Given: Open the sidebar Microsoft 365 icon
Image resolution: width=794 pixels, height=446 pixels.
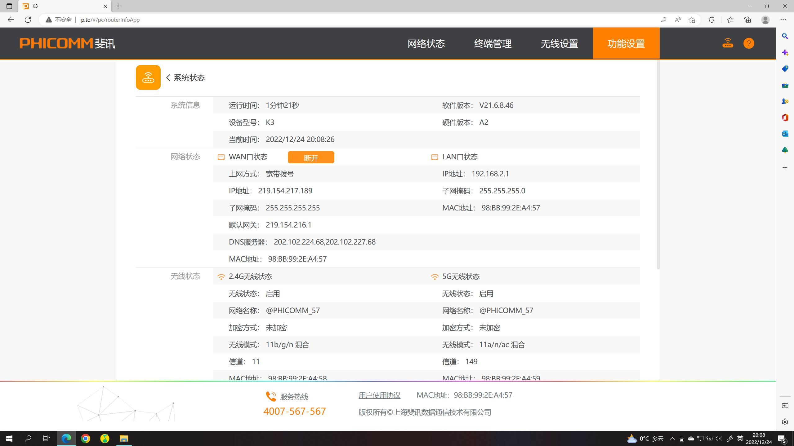Looking at the screenshot, I should (785, 117).
